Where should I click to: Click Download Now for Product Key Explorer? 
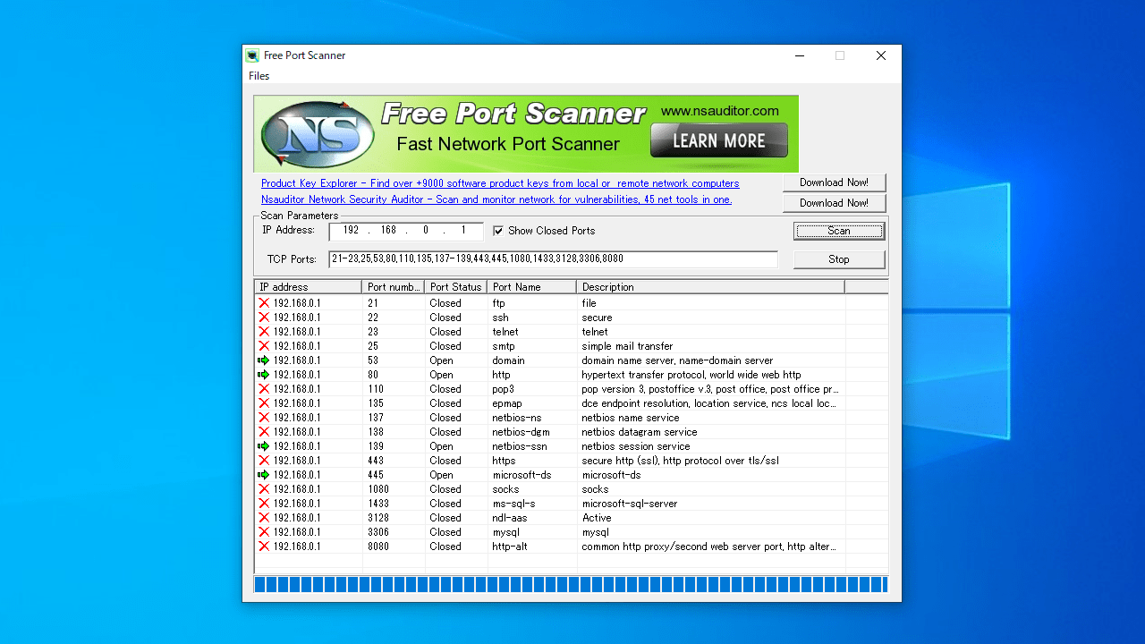click(834, 182)
